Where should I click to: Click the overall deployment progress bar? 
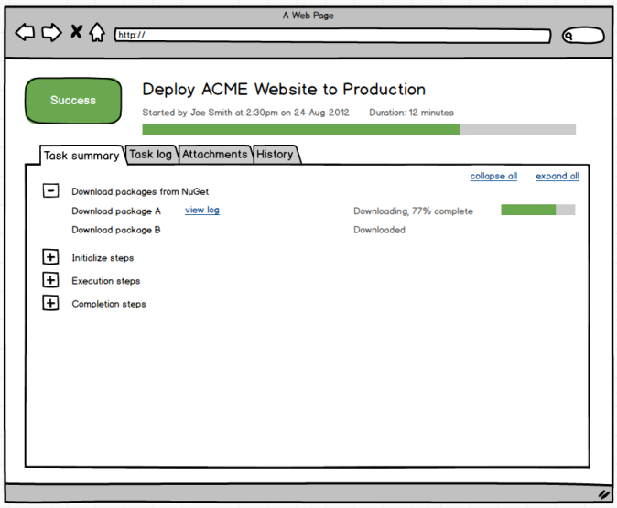[x=359, y=130]
